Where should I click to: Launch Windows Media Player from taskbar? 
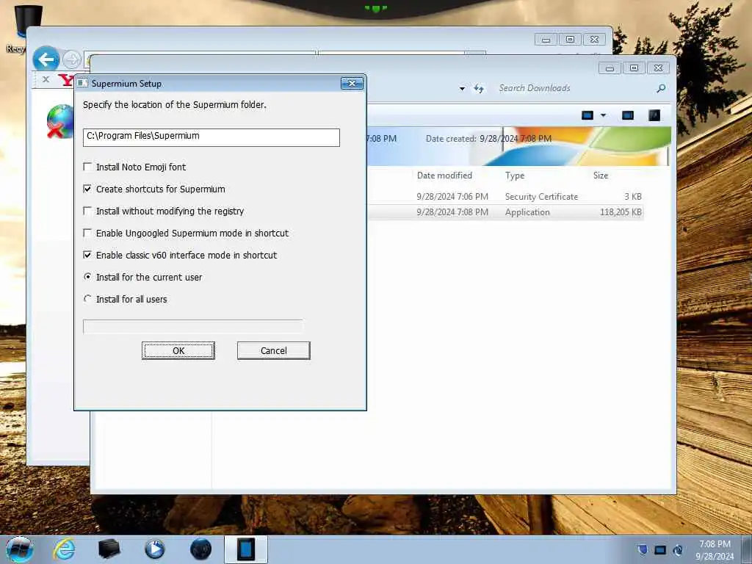click(154, 549)
